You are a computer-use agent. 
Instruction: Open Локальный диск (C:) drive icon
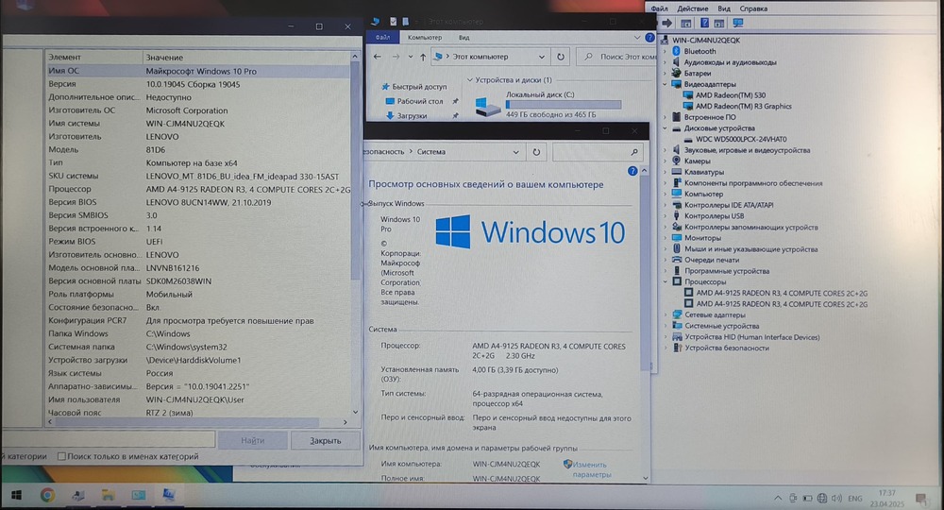pos(487,107)
